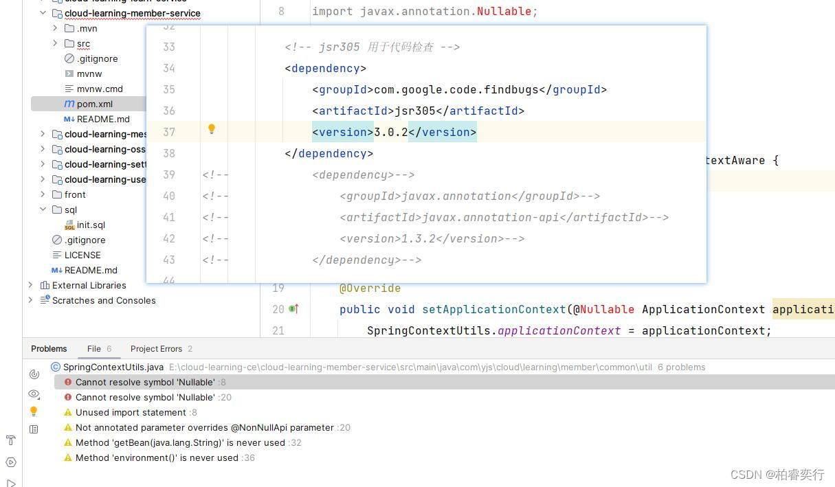Click the LICENSE file icon
Screen dimensions: 835x487
tap(57, 255)
